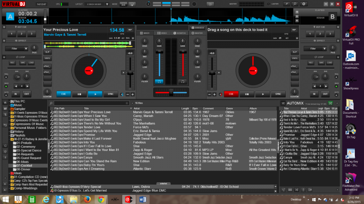Halve the loop length on deck A
Viewport: 364px width, 204px height.
pyautogui.click(x=16, y=86)
